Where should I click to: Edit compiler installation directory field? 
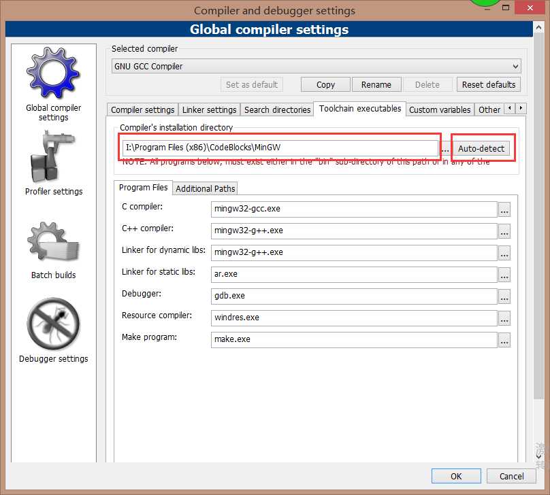point(280,148)
